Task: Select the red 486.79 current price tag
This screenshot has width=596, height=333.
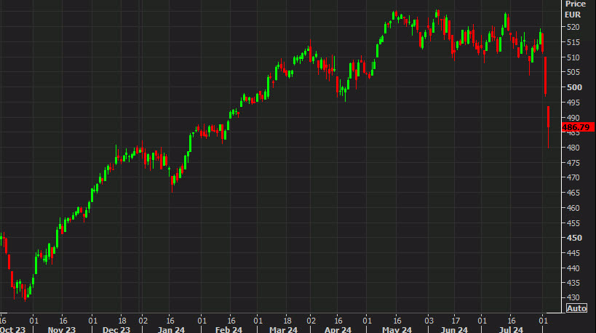Action: (x=578, y=127)
